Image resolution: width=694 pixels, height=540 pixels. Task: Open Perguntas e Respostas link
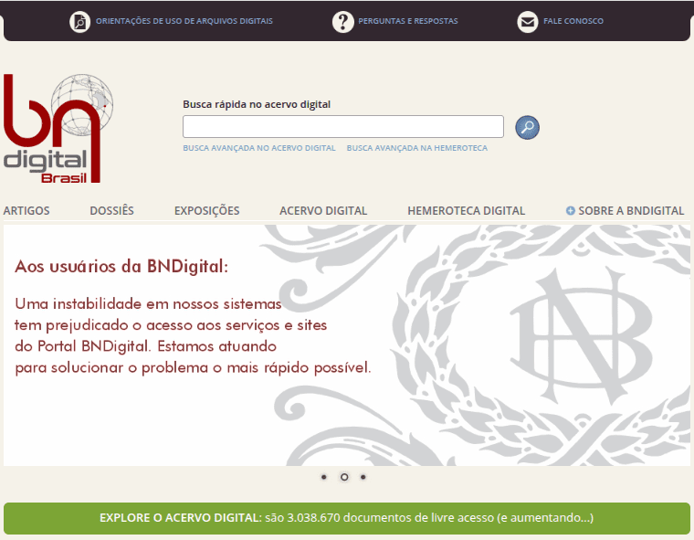(x=408, y=21)
